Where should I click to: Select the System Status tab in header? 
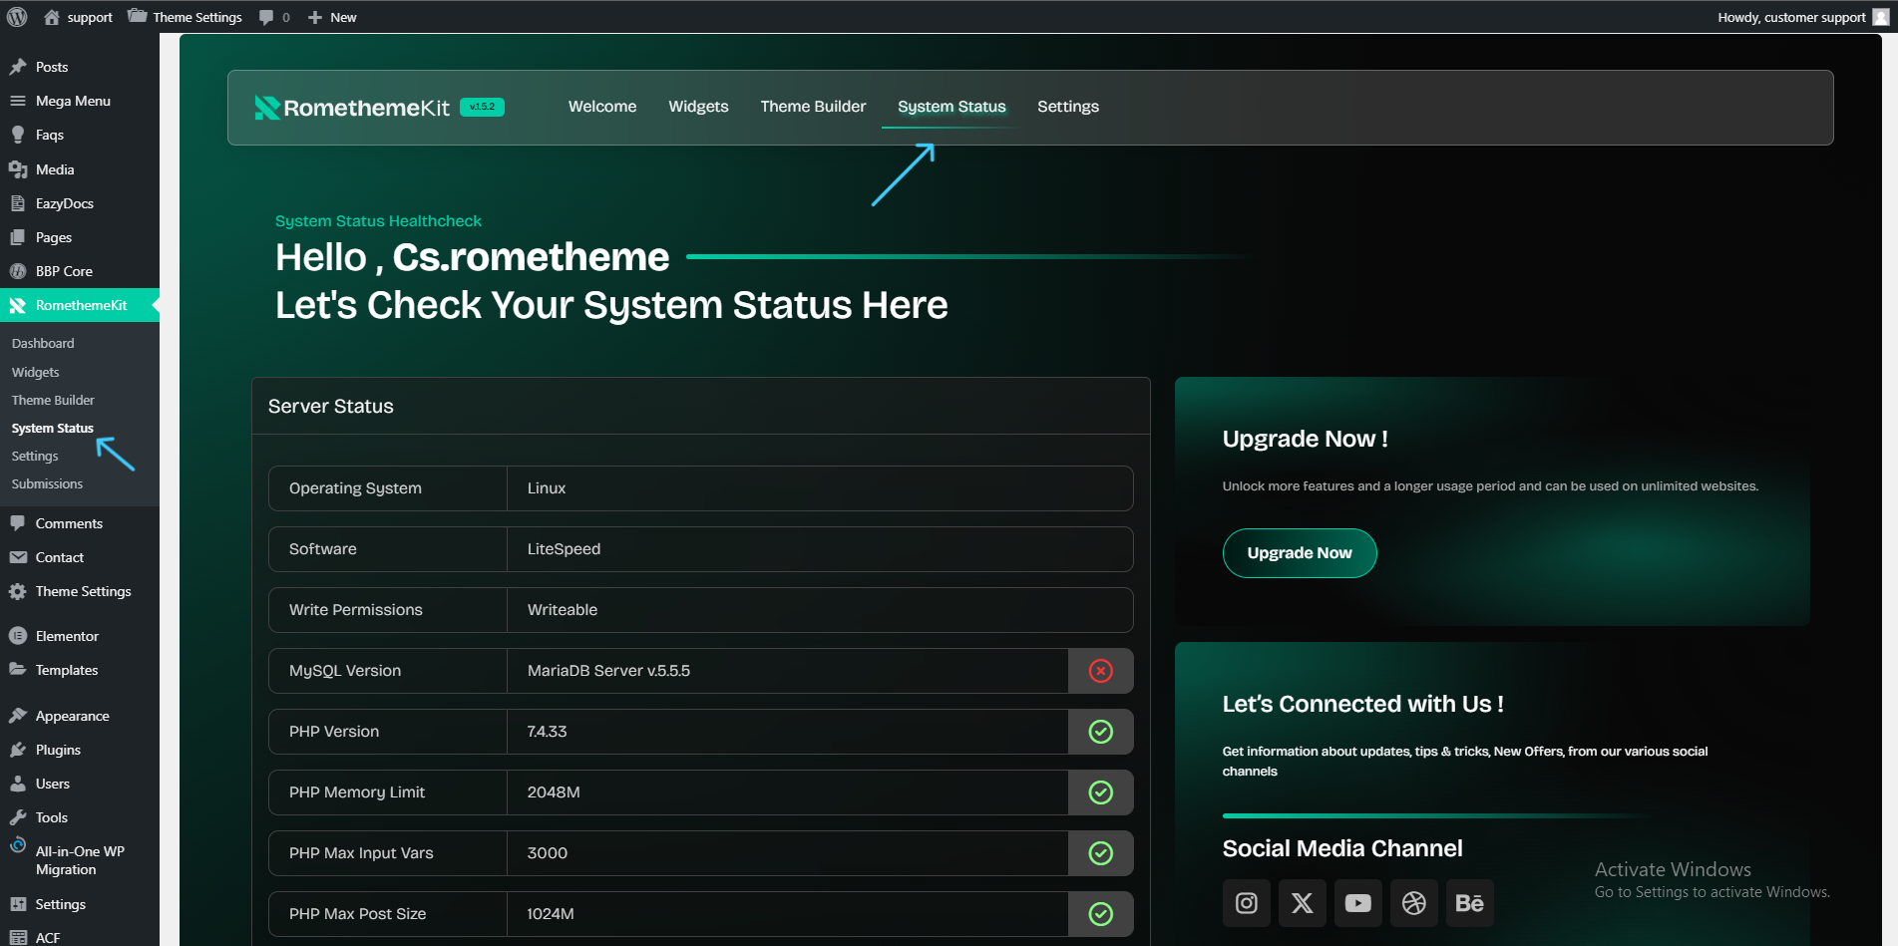(x=951, y=107)
